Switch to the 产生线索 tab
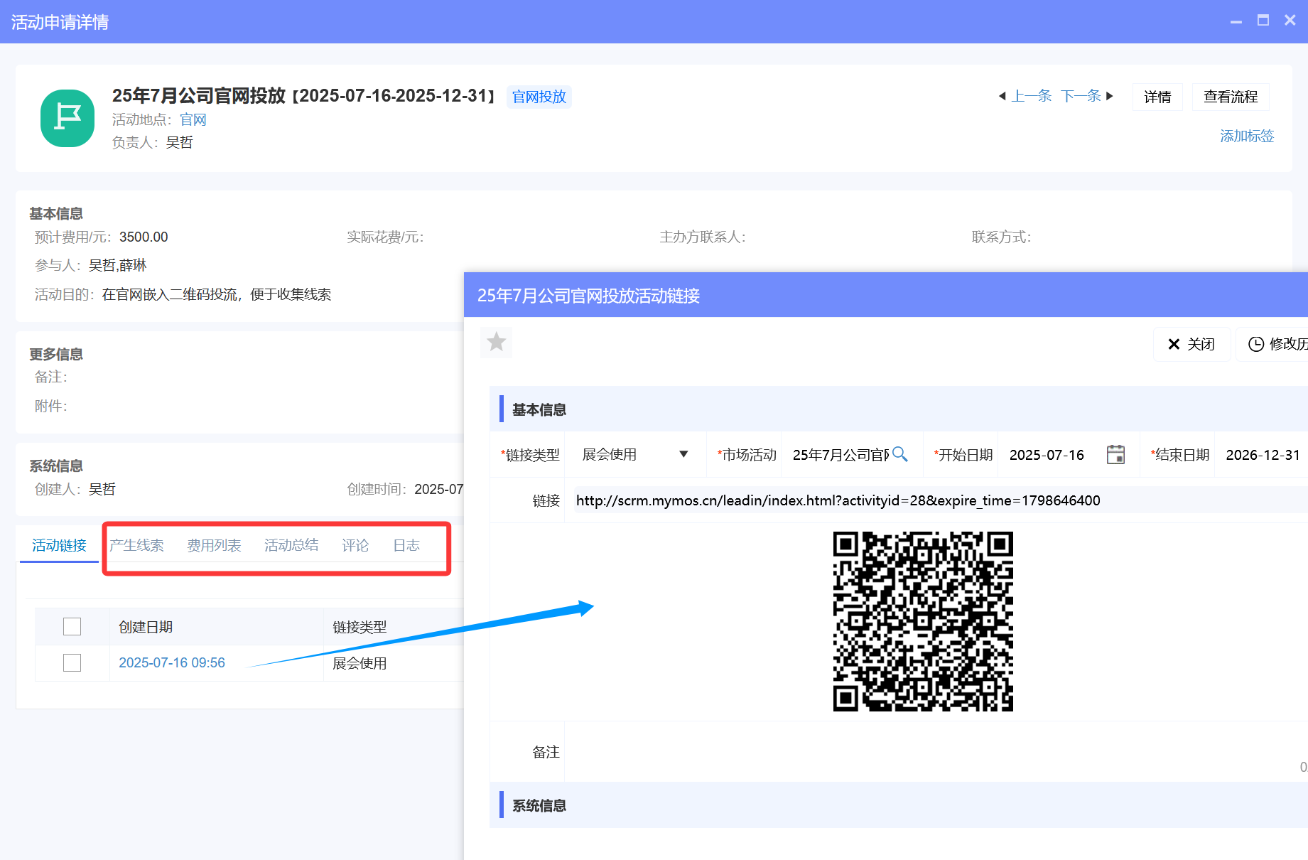Viewport: 1308px width, 860px height. (136, 545)
